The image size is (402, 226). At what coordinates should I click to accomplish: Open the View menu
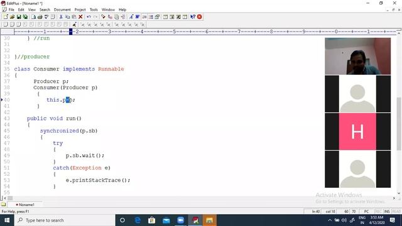point(32,10)
